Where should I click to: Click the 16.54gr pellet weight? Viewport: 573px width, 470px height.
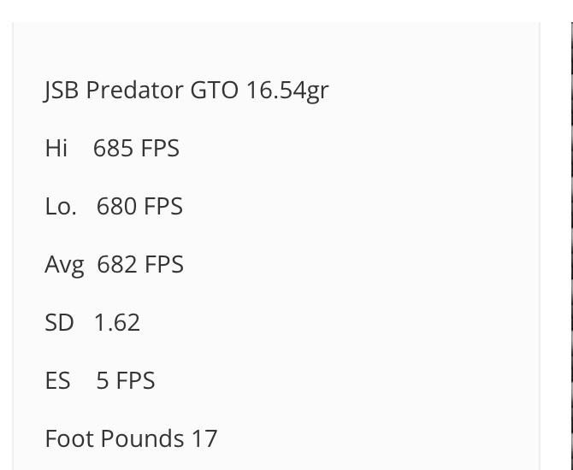(x=287, y=91)
